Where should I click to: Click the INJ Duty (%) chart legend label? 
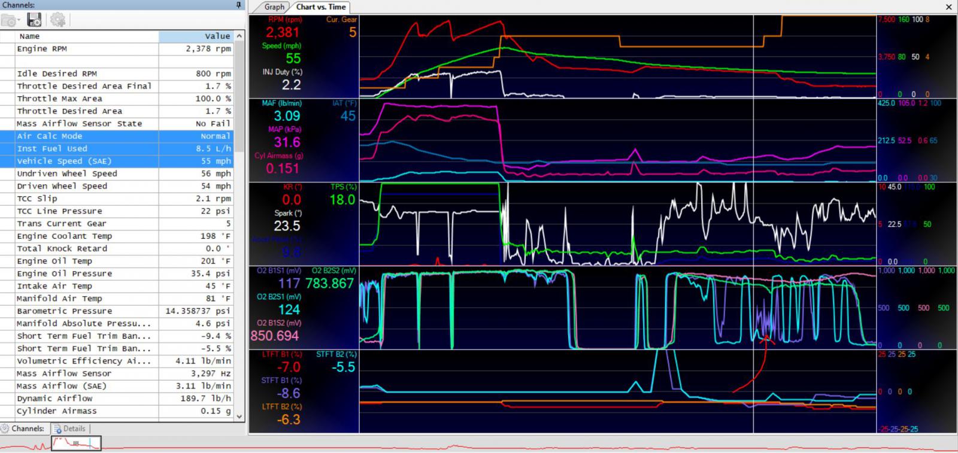[x=283, y=72]
